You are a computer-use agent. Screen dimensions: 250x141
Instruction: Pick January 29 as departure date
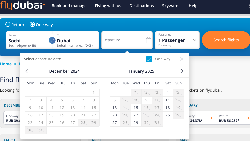136,123
